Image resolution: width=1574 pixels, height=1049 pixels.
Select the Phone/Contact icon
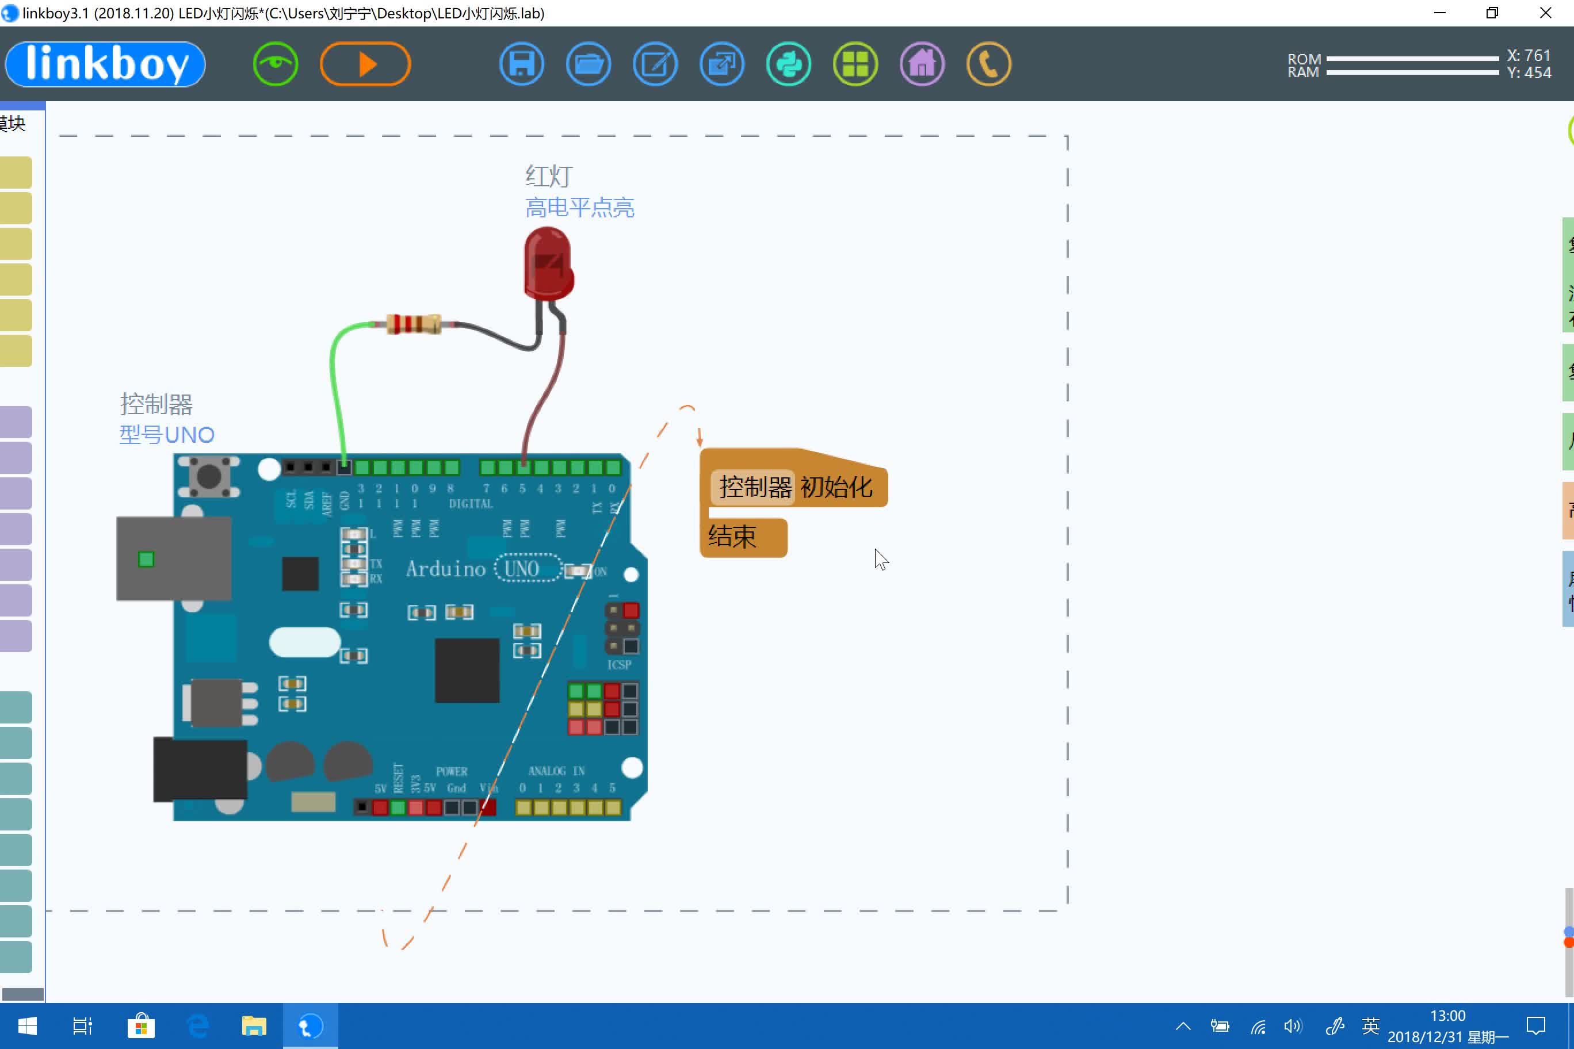[x=988, y=64]
